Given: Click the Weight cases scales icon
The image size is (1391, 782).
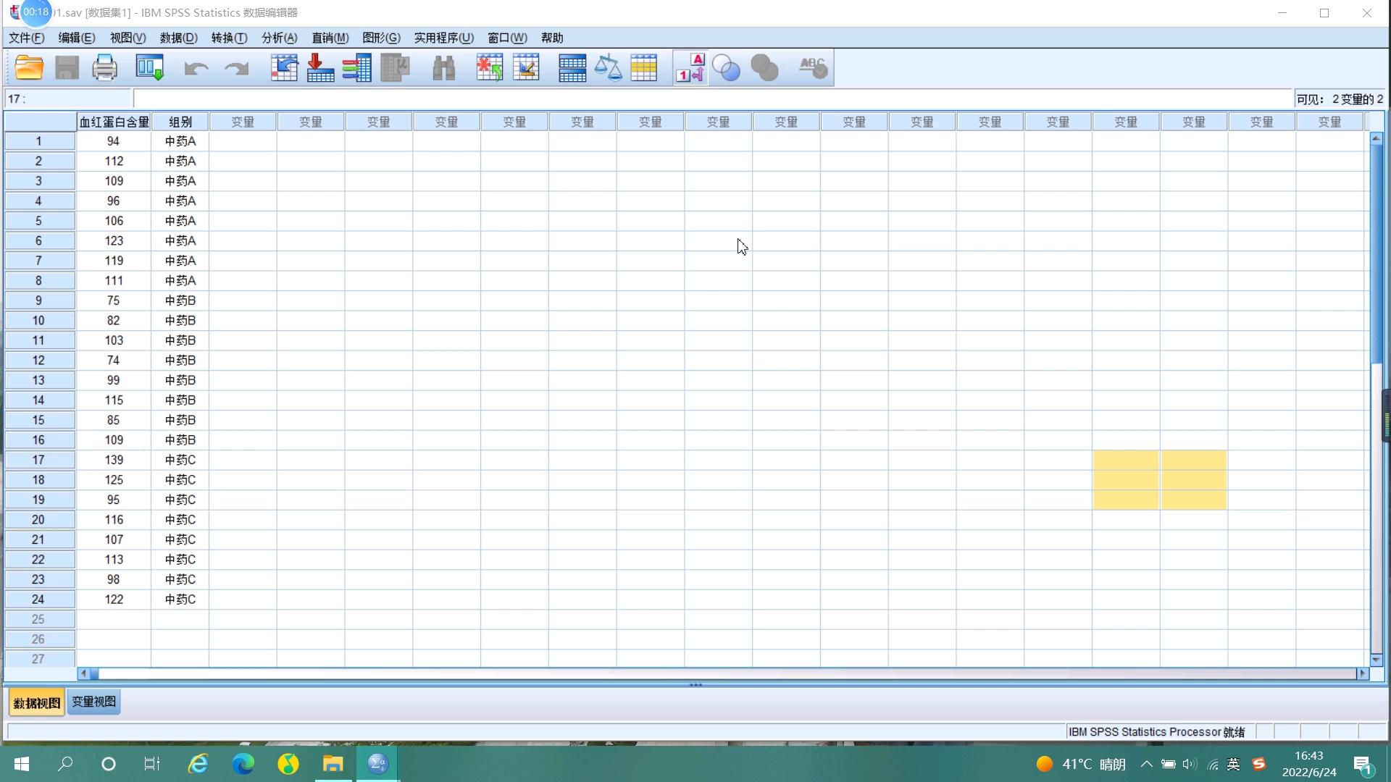Looking at the screenshot, I should point(608,68).
